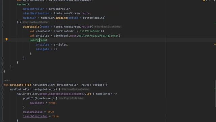
Task: Collapse the fold marker beside the composable line
Action: coord(2,27)
